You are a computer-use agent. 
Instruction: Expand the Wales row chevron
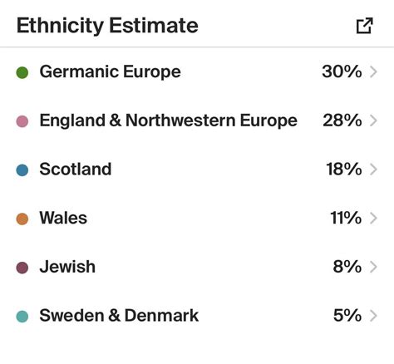coord(373,218)
